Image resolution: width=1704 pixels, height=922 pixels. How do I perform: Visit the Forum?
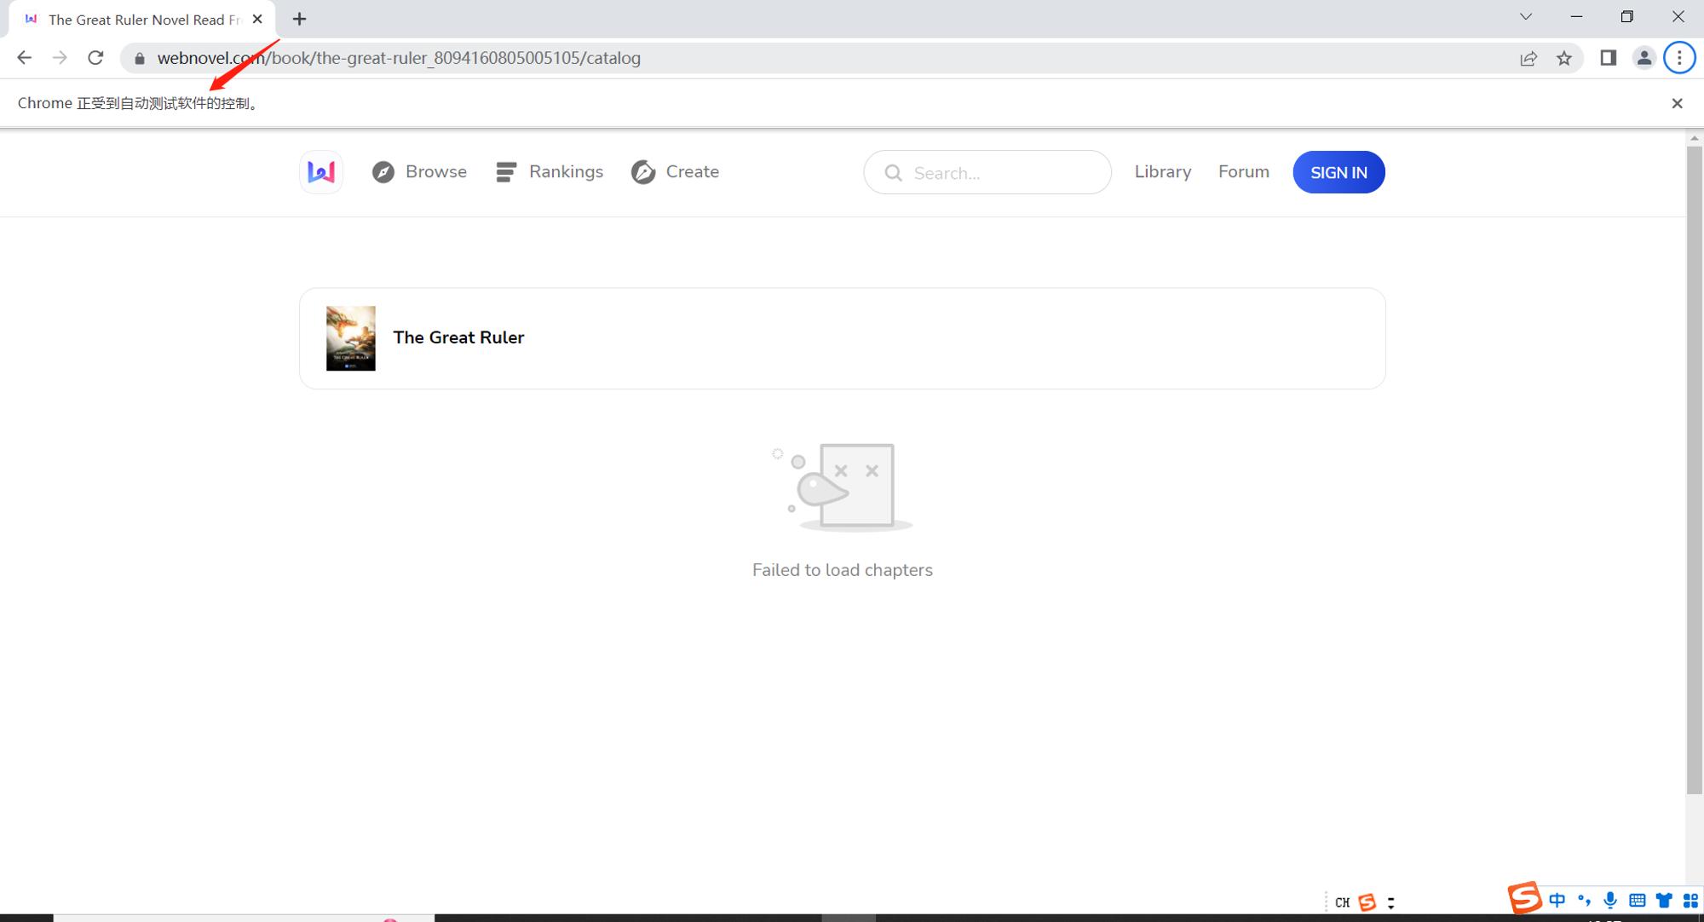[1244, 172]
